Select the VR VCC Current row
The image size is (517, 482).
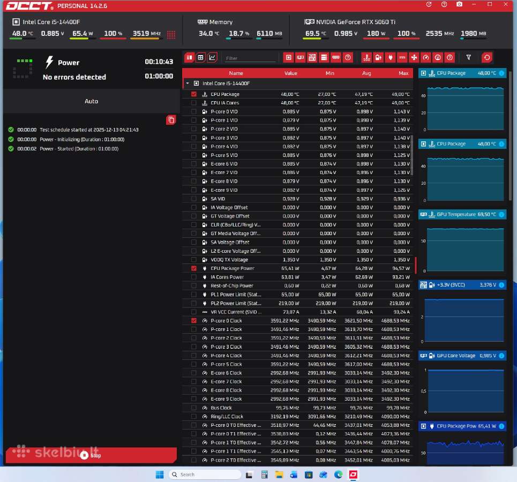click(x=297, y=312)
